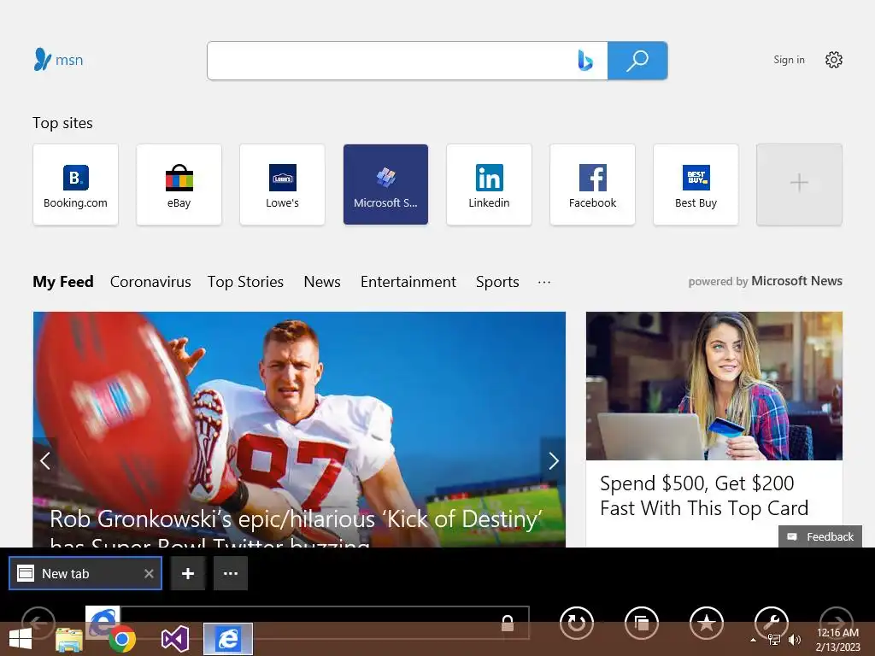The width and height of the screenshot is (875, 656).
Task: Click the volume speaker tray icon
Action: [x=795, y=640]
